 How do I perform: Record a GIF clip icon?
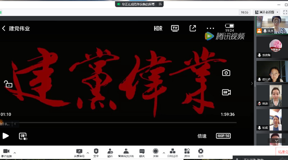pos(226,92)
